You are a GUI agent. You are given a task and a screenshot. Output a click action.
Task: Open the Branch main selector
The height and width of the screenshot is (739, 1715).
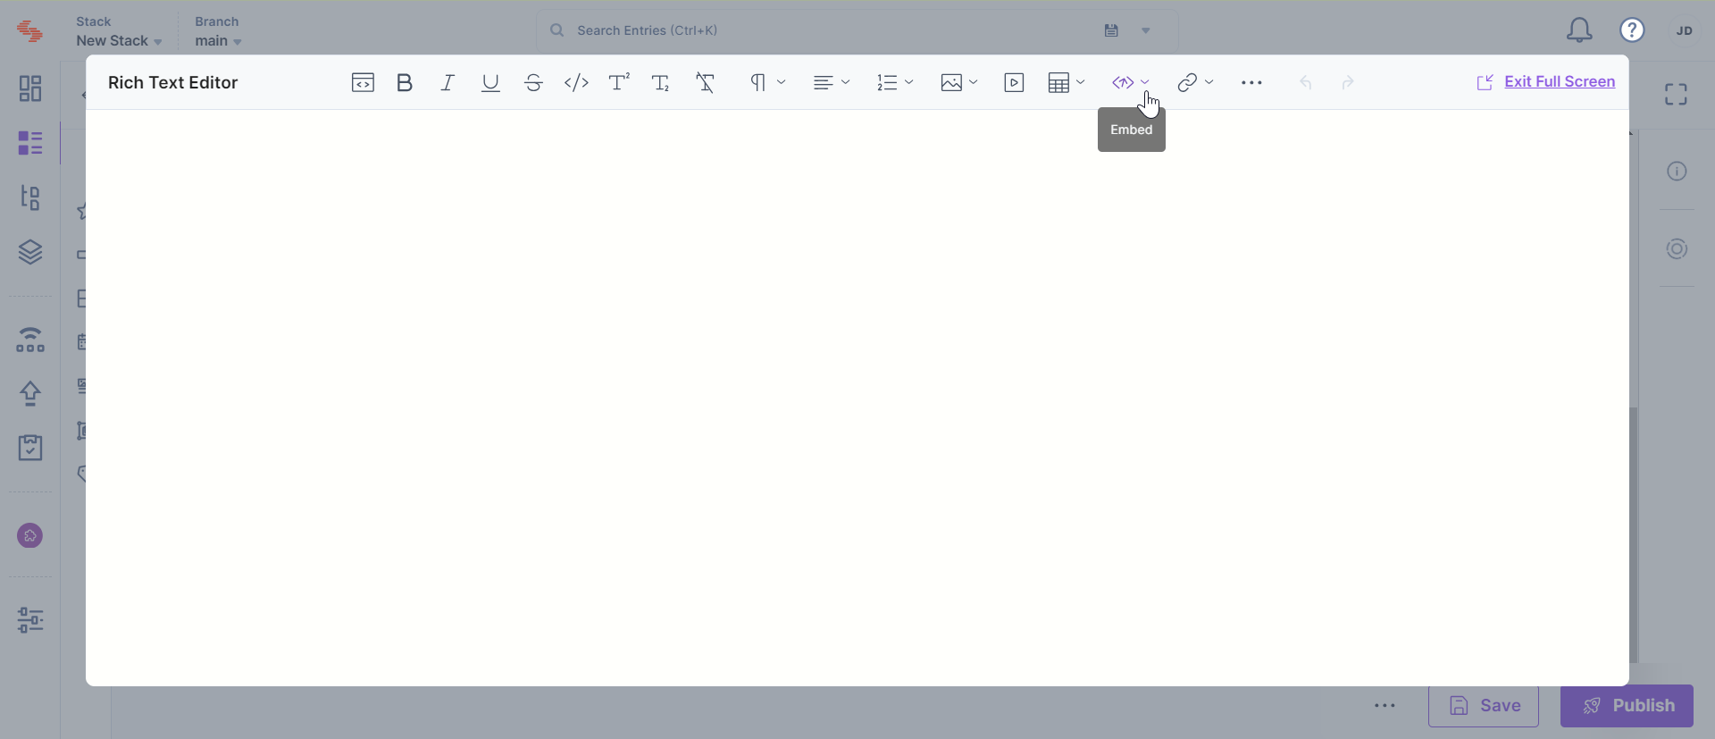click(x=218, y=31)
